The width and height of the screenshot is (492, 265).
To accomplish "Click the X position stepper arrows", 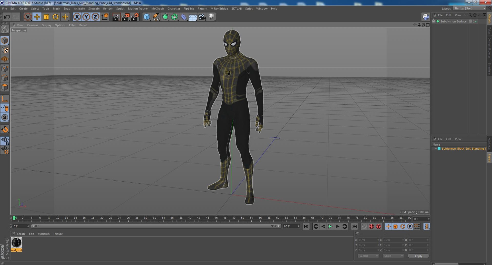I will (378, 240).
